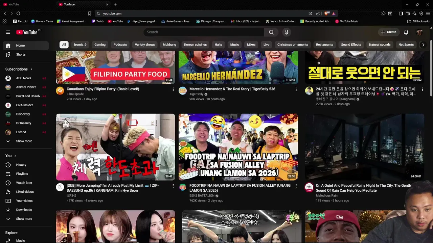Open a new browser tab
The image size is (433, 243).
(115, 4)
